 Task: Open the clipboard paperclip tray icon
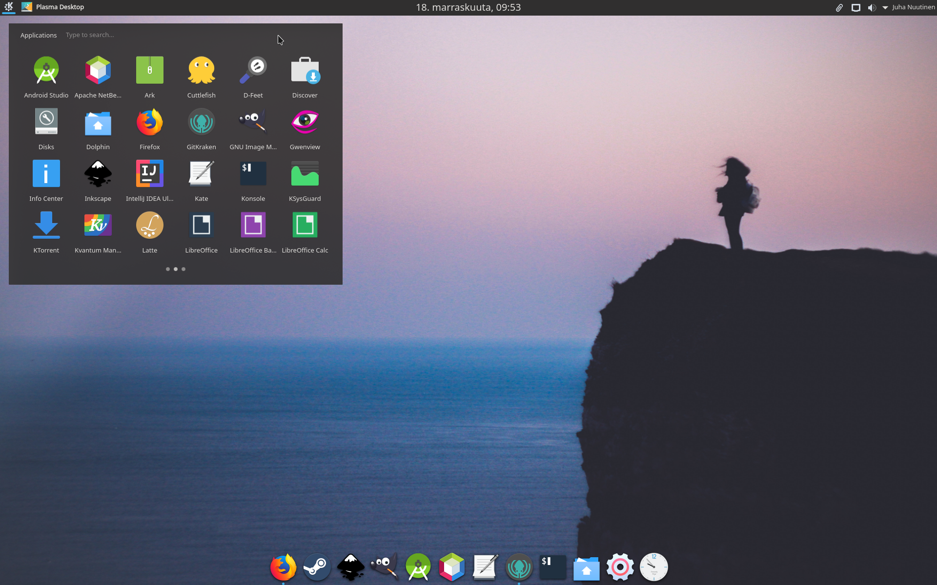pyautogui.click(x=839, y=7)
